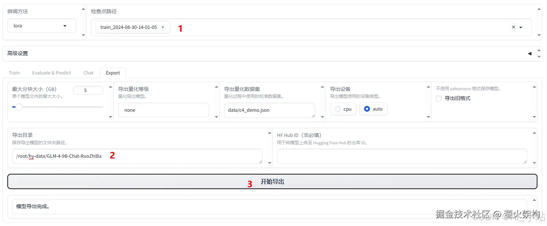Open the export quantization level dropdown
The height and width of the screenshot is (226, 547).
[164, 110]
